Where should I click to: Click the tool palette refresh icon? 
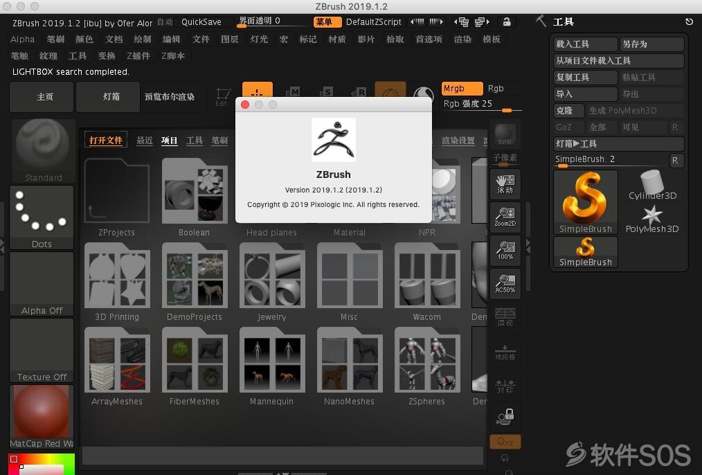pos(689,21)
